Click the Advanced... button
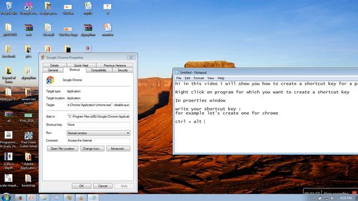This screenshot has height=201, width=358. tap(118, 149)
